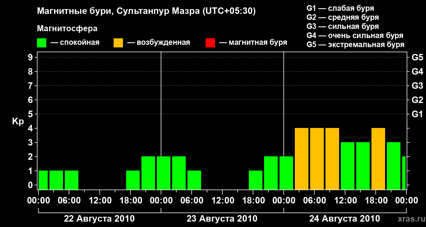The height and width of the screenshot is (227, 426).
Task: Click the '— спокойная' legend text
Action: pos(75,43)
